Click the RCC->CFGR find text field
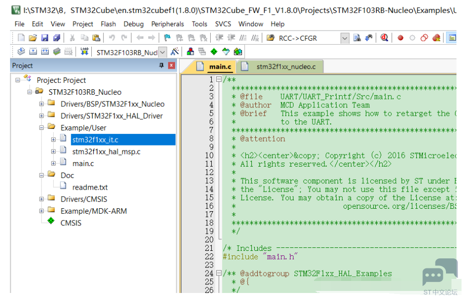 [309, 38]
